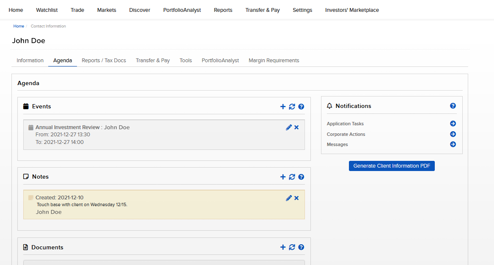494x265 pixels.
Task: Edit the note created 2021-12-10
Action: 289,198
